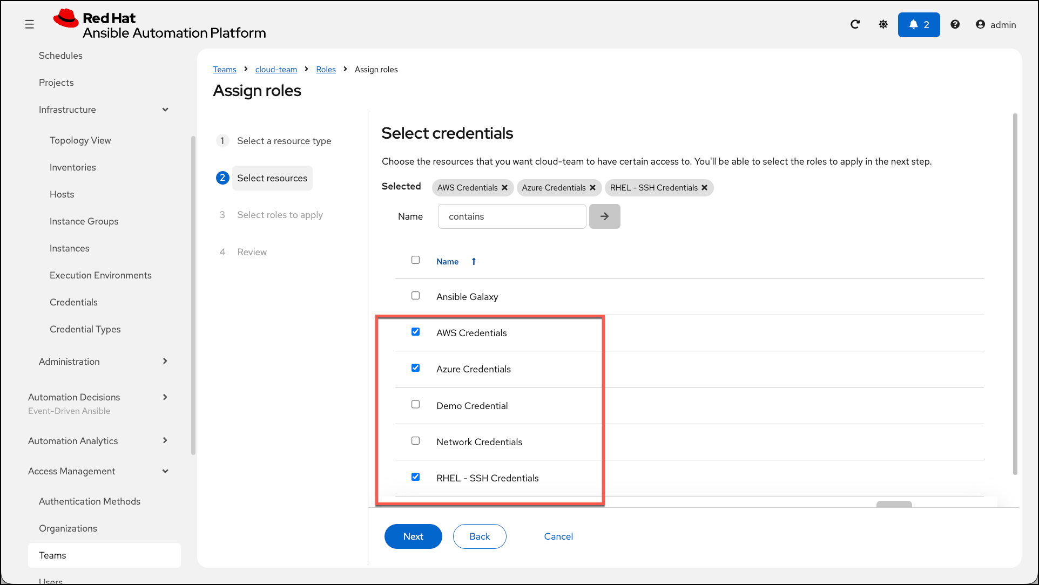Open Schedules in the sidebar
Viewport: 1039px width, 585px height.
(x=60, y=56)
